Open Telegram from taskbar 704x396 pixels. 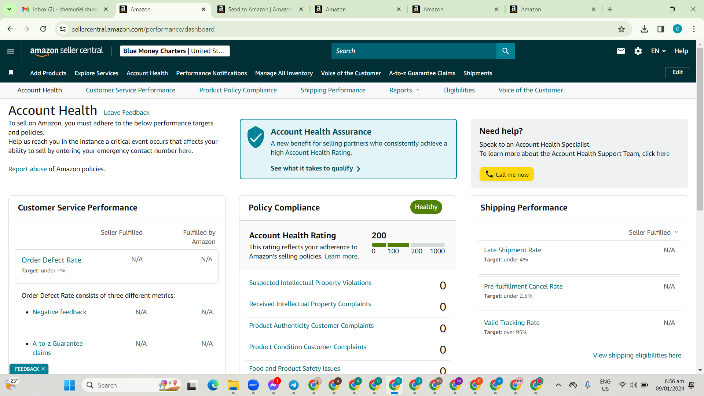tap(294, 385)
